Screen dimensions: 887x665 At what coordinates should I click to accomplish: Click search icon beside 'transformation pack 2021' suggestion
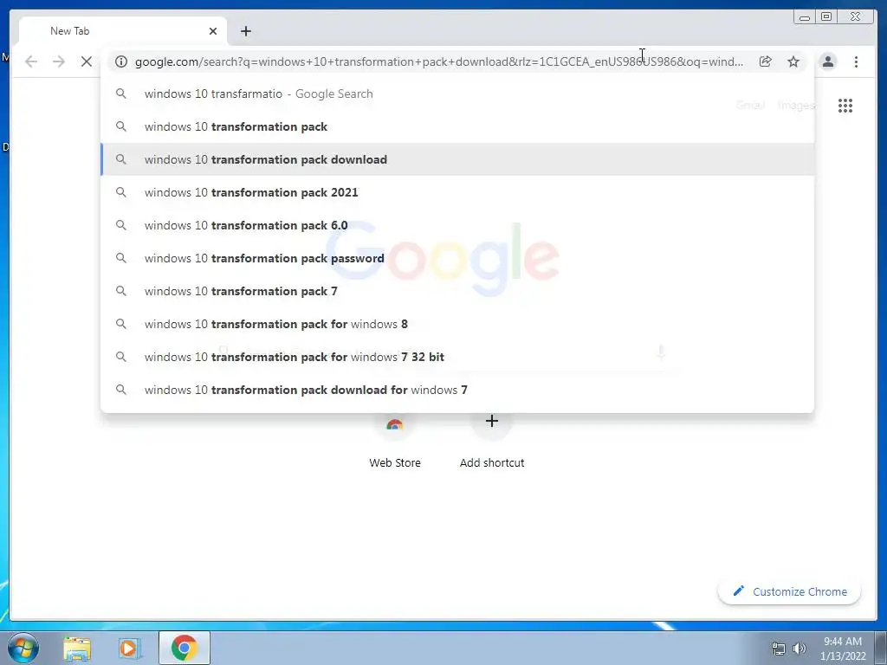[121, 192]
